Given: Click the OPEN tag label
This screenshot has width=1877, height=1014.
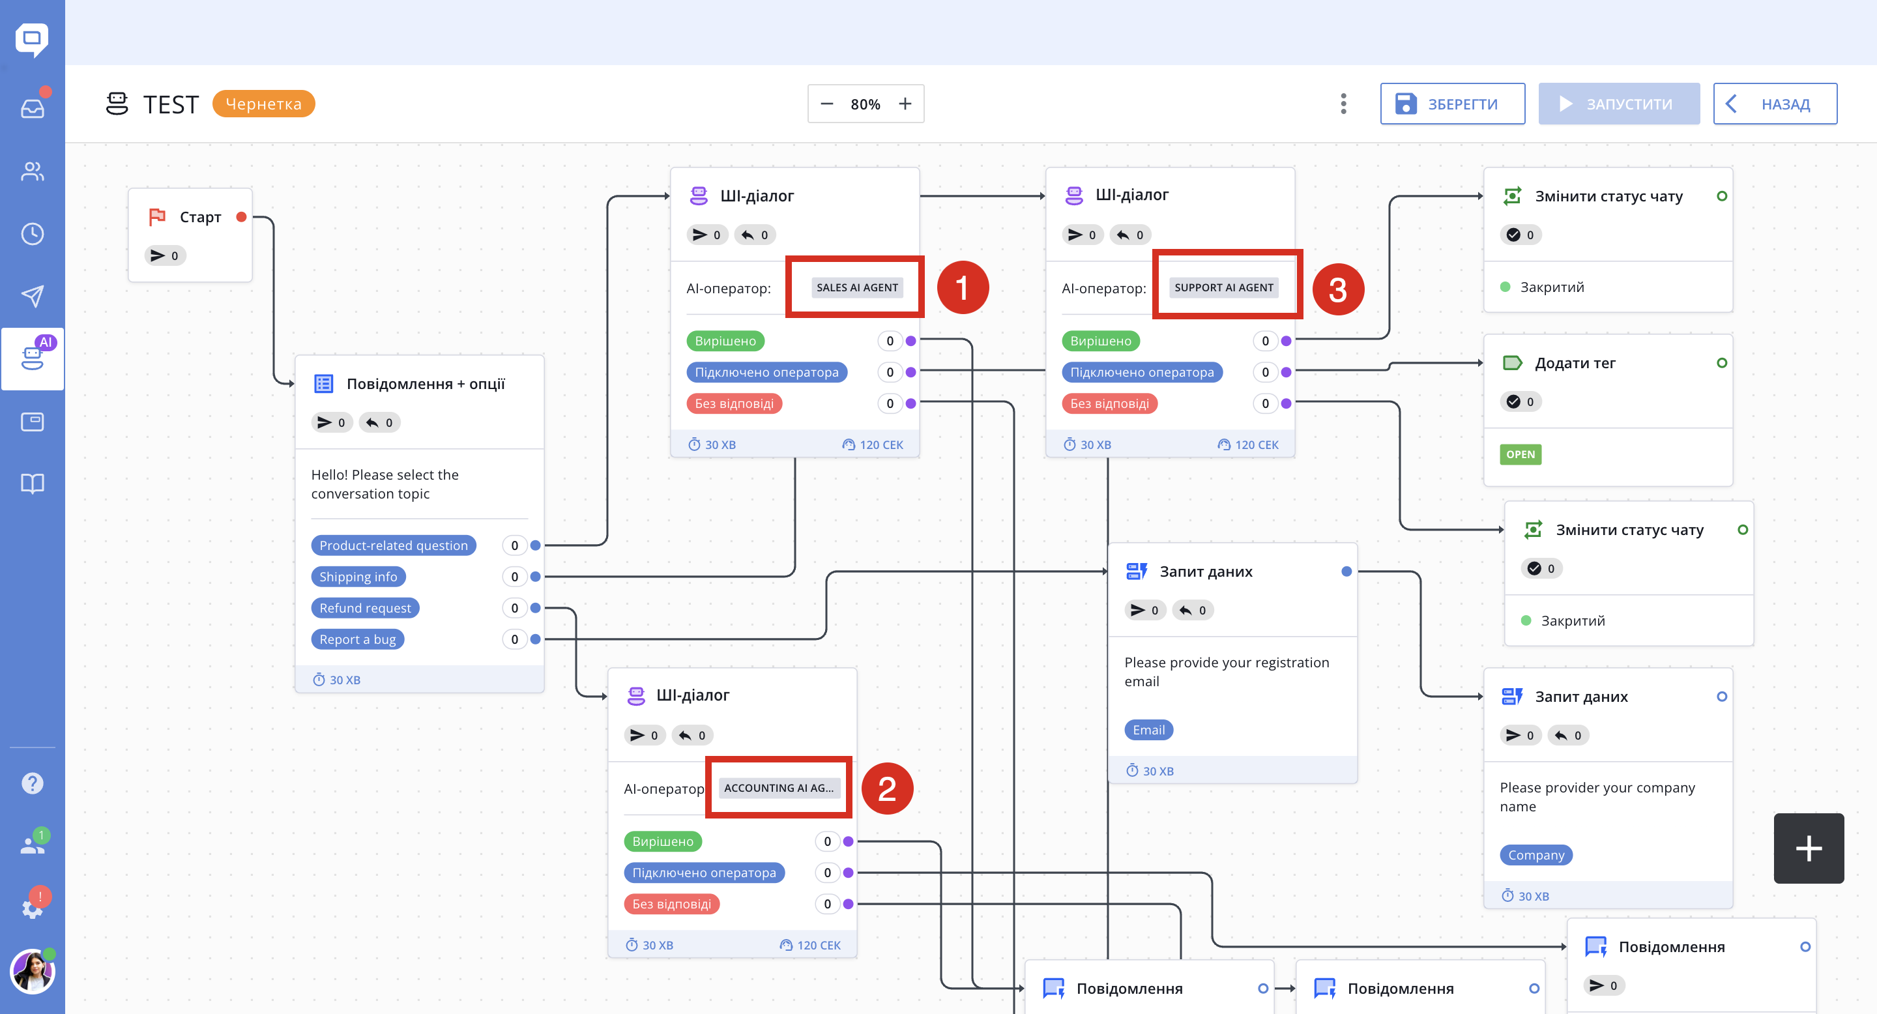Looking at the screenshot, I should click(1520, 455).
